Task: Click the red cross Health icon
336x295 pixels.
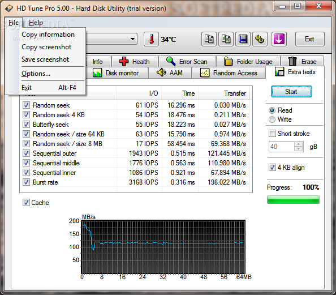Action: [124, 61]
